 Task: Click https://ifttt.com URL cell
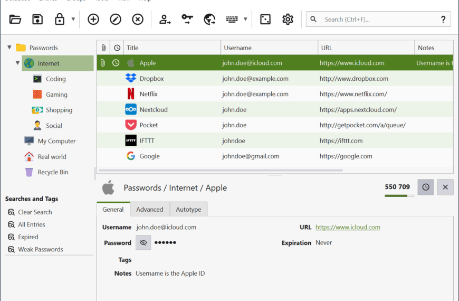tap(341, 140)
